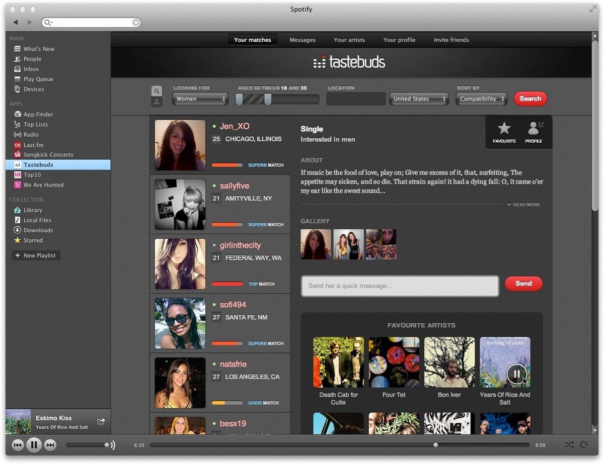This screenshot has height=464, width=604.
Task: Open Songkick Concerts app
Action: click(x=48, y=155)
